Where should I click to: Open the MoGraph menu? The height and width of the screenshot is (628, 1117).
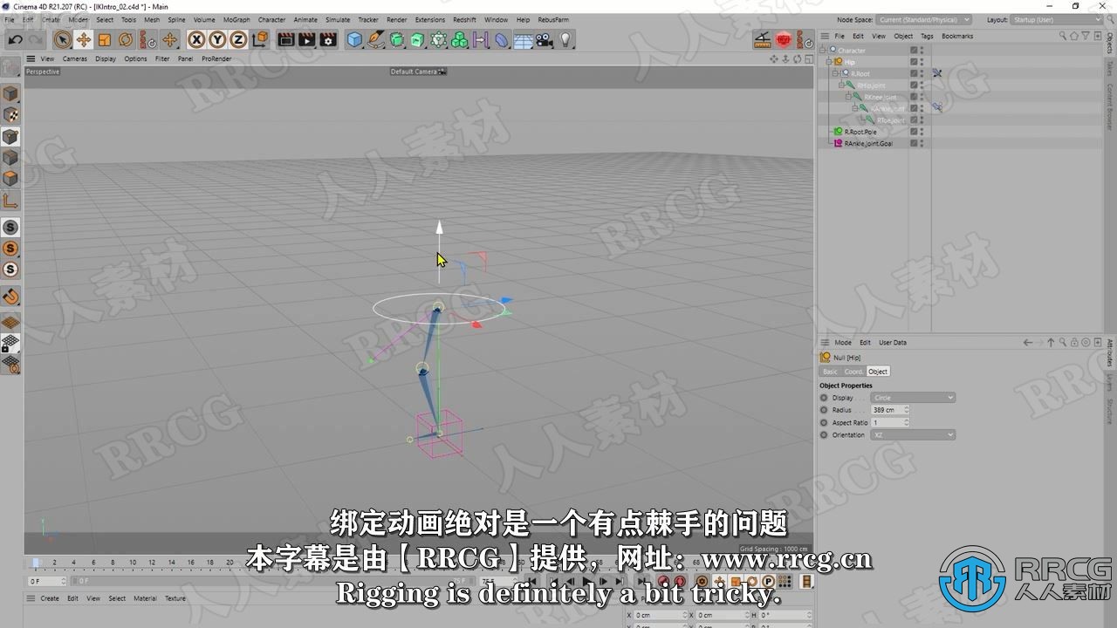pos(236,19)
